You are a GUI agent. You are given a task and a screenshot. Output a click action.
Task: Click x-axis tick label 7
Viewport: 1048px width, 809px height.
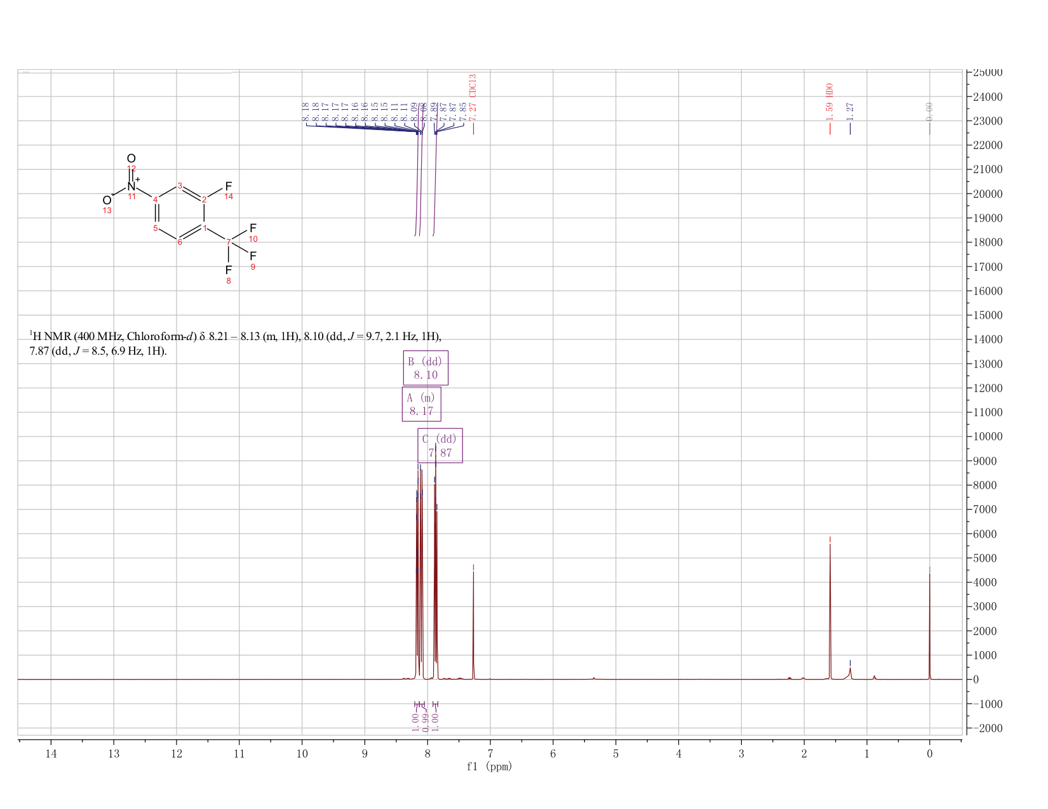tap(490, 753)
